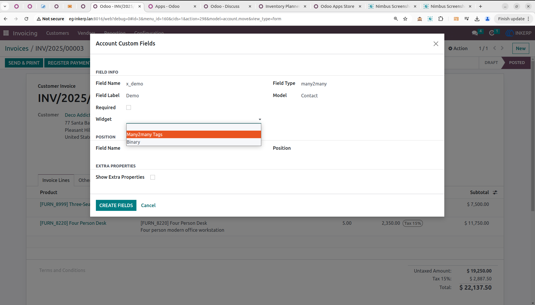This screenshot has width=535, height=305.
Task: Open the activities clock icon
Action: [x=492, y=33]
